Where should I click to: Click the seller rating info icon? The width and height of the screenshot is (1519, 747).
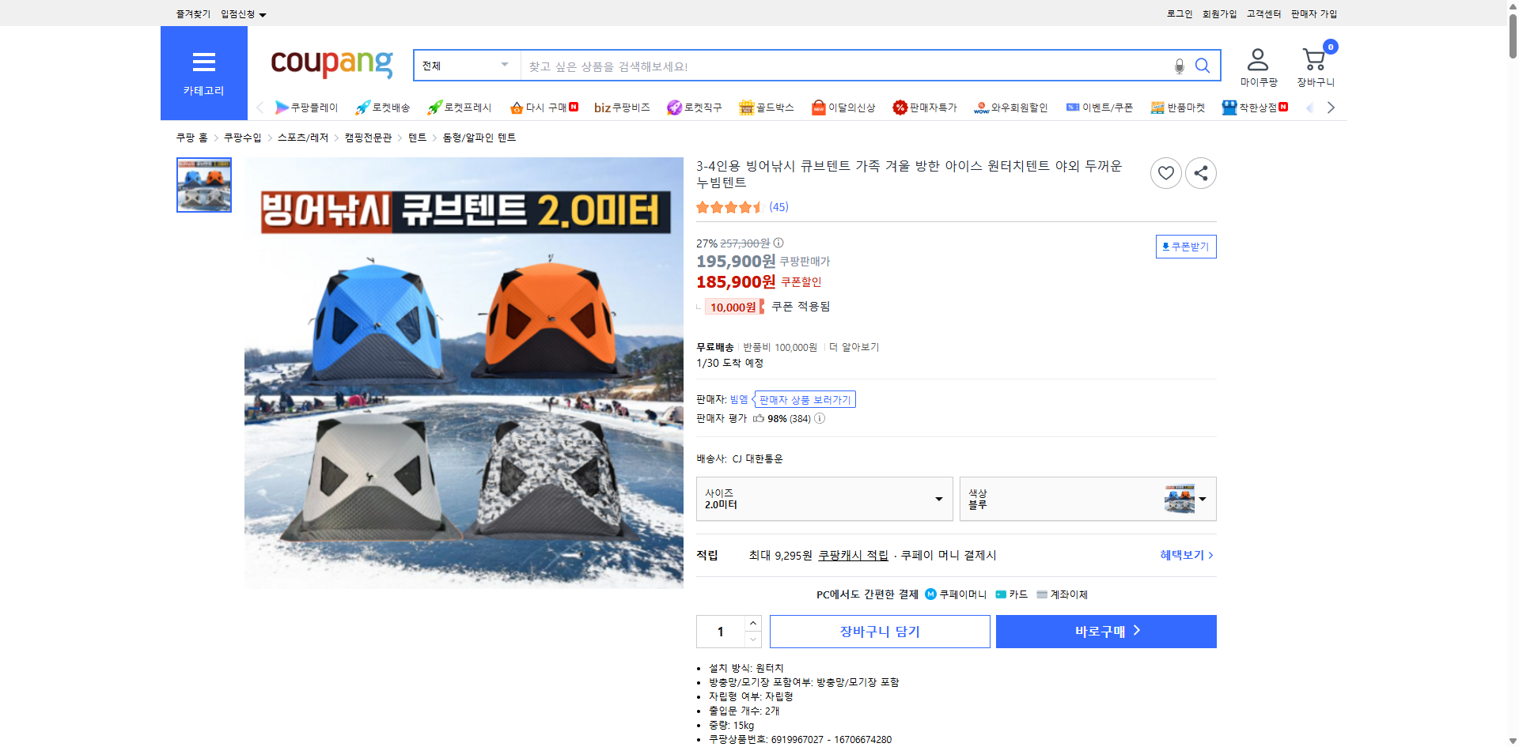pos(820,419)
